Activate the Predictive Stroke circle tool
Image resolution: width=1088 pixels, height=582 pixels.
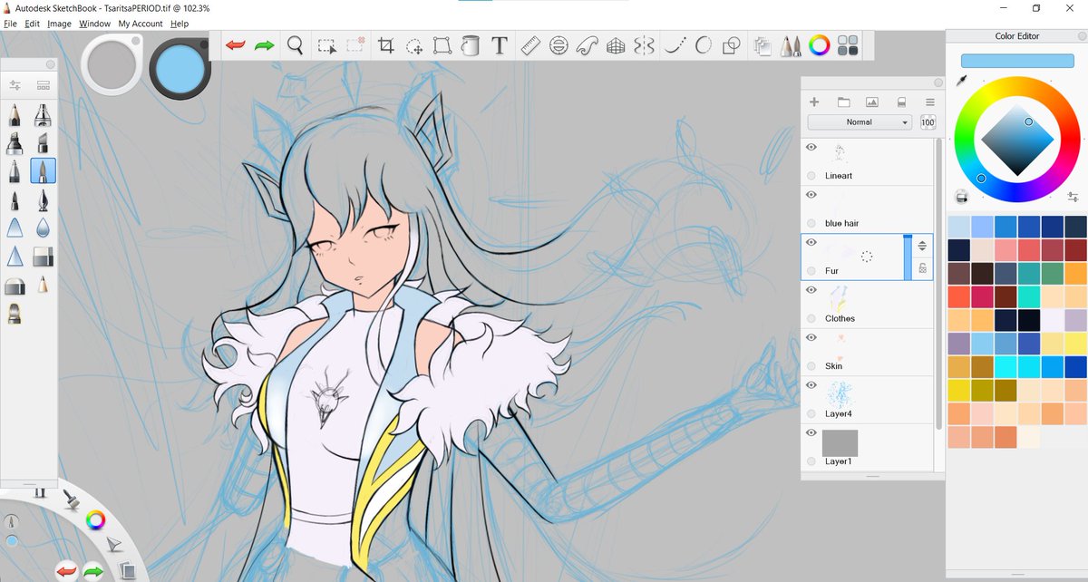[703, 45]
